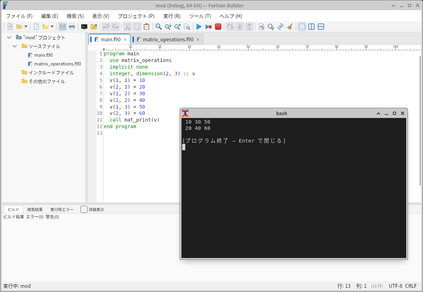Screen dimensions: 423x292
Task: Click the step out up-arrow icon
Action: tap(249, 27)
